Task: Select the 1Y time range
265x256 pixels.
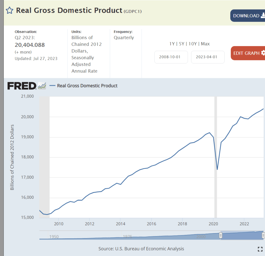Action: (172, 44)
